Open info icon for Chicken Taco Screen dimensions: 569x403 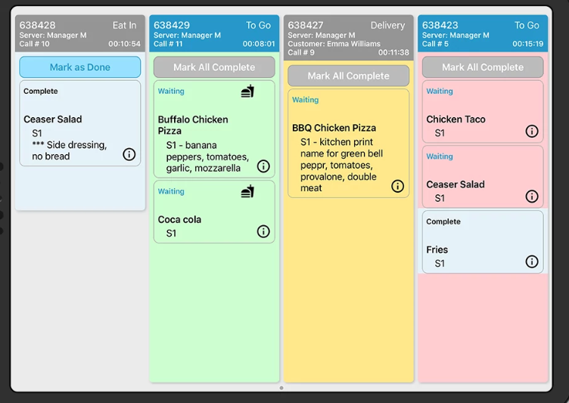pos(532,132)
